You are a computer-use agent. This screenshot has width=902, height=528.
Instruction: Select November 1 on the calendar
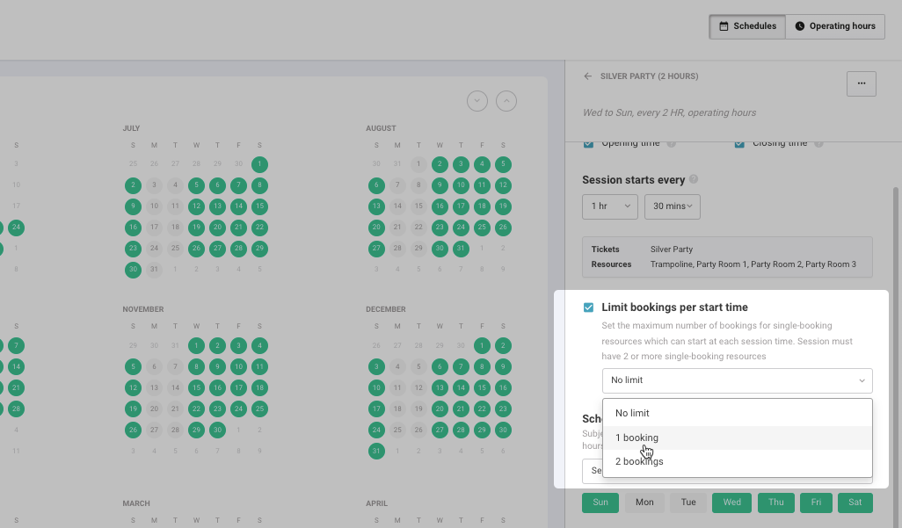[x=196, y=345]
